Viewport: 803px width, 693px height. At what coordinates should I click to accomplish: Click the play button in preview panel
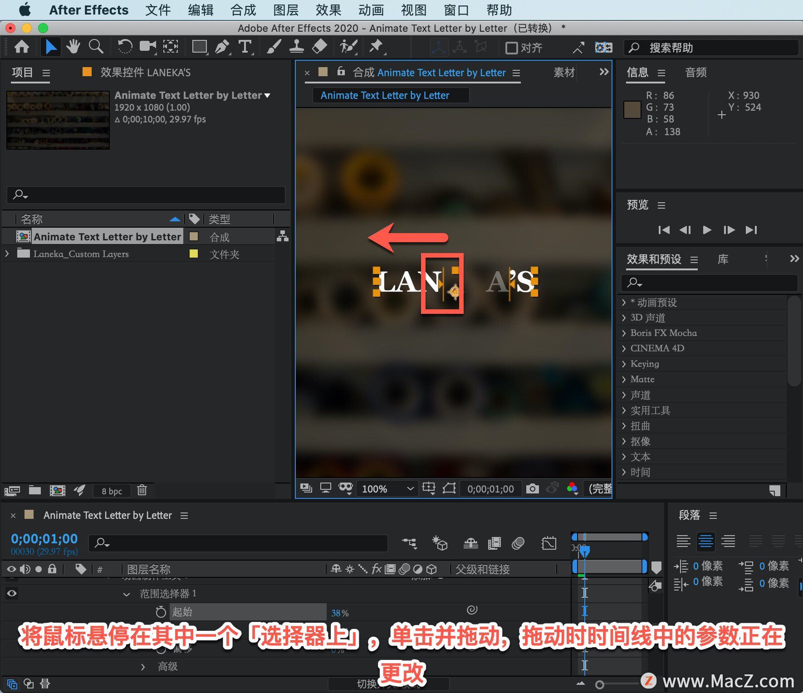[x=707, y=230]
